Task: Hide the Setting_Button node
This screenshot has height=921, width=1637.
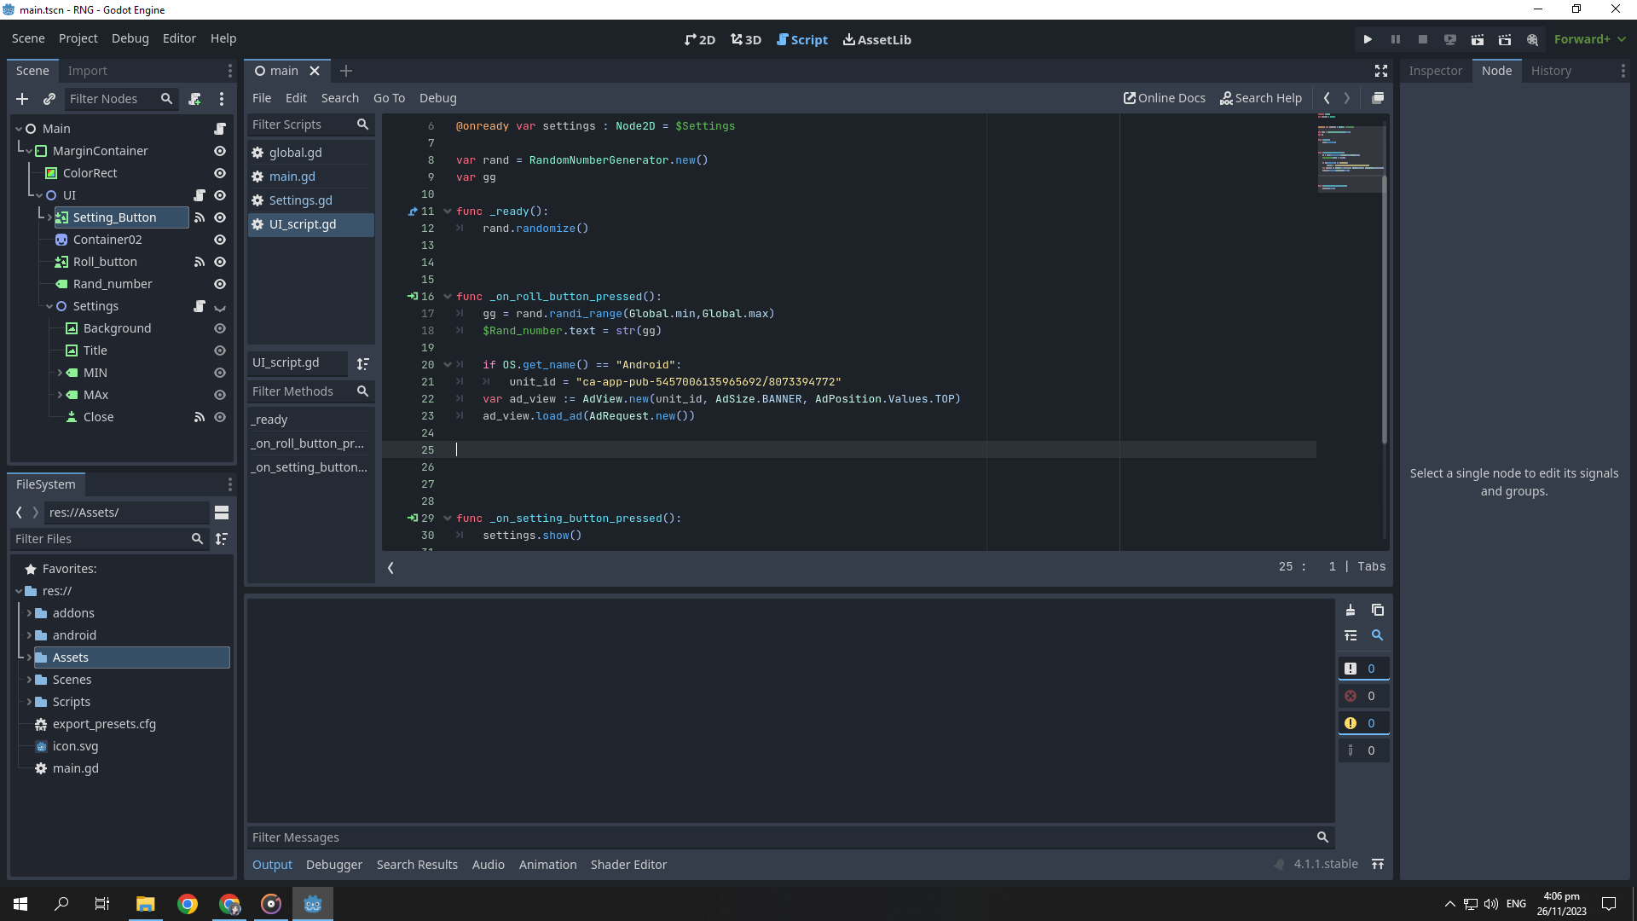Action: [220, 217]
